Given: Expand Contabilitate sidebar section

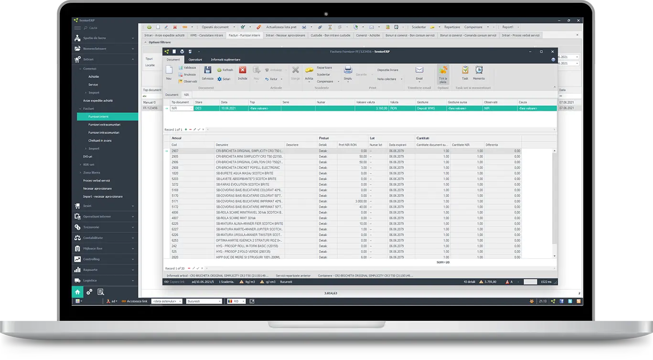Looking at the screenshot, I should tap(105, 238).
